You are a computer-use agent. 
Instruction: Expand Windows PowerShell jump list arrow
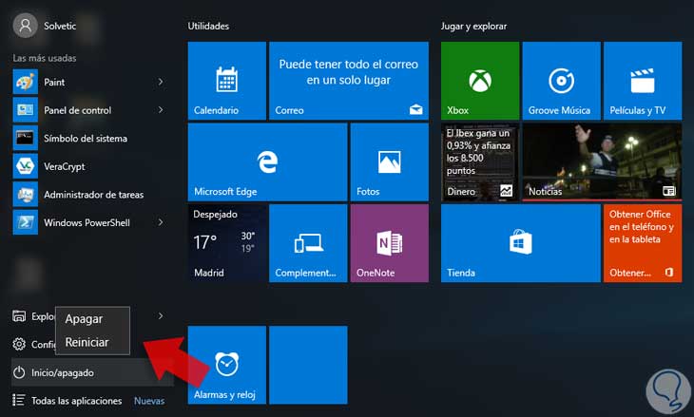[161, 222]
